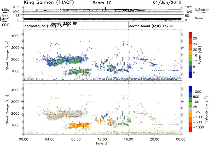Click the 20:00 time tick label

point(154,140)
